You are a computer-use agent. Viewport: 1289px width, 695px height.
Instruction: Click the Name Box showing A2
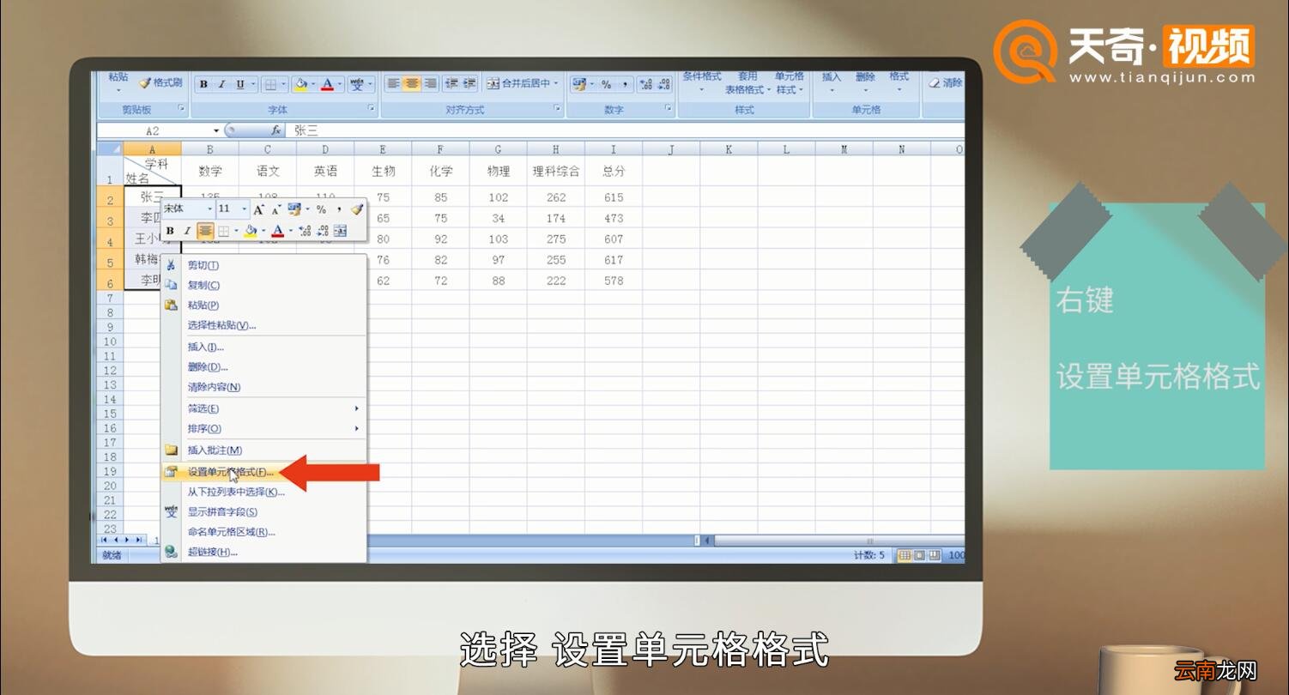(154, 130)
